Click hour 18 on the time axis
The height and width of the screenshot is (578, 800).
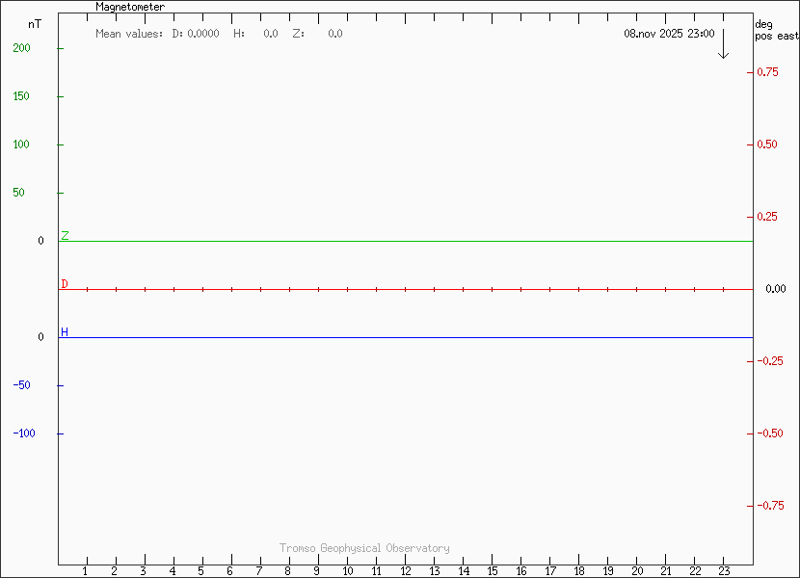click(579, 571)
